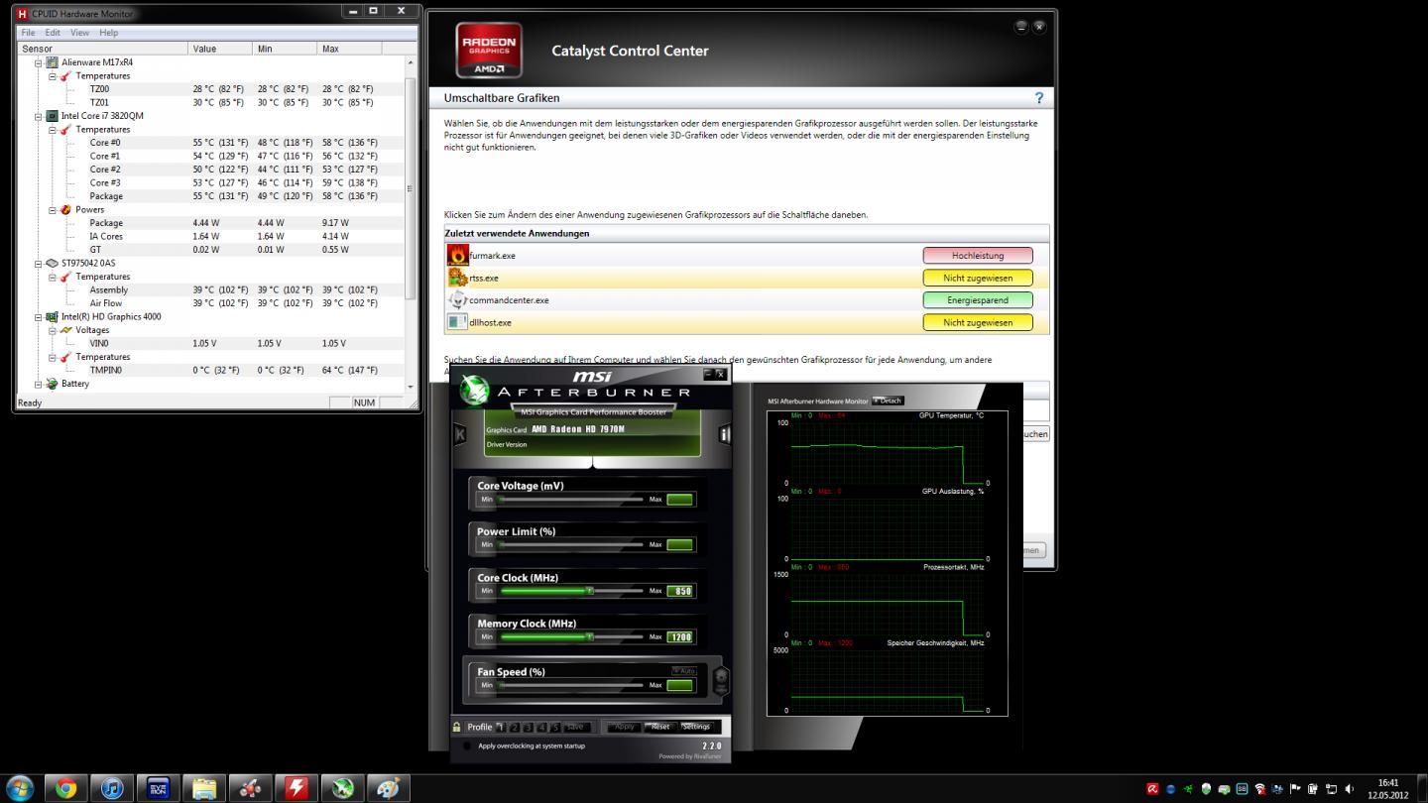Click the Intel HD Graphics card icon
This screenshot has width=1428, height=803.
(x=53, y=316)
